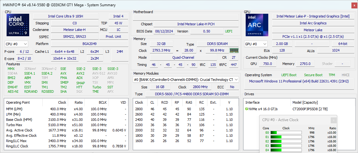Click the SSE4.2 feature label
358x153 pixels.
(47, 73)
